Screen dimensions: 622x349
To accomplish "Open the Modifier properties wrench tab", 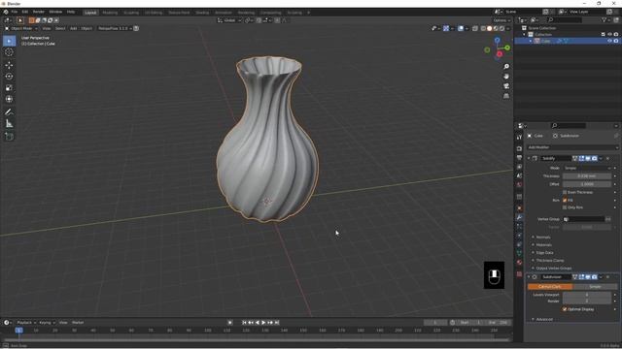I will click(x=519, y=217).
